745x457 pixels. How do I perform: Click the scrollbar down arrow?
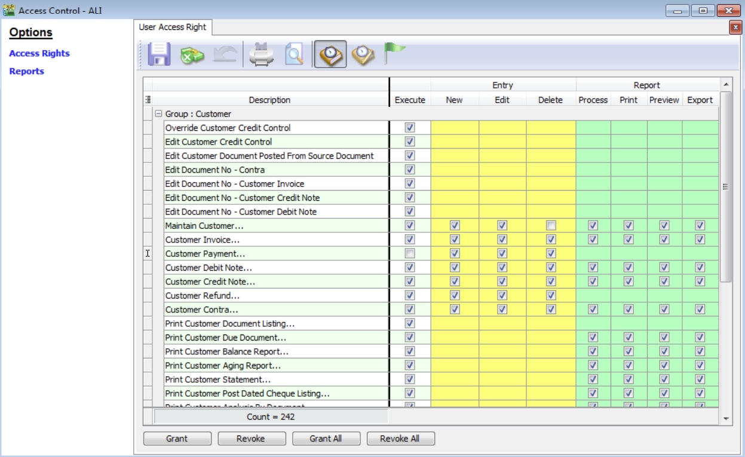[726, 419]
